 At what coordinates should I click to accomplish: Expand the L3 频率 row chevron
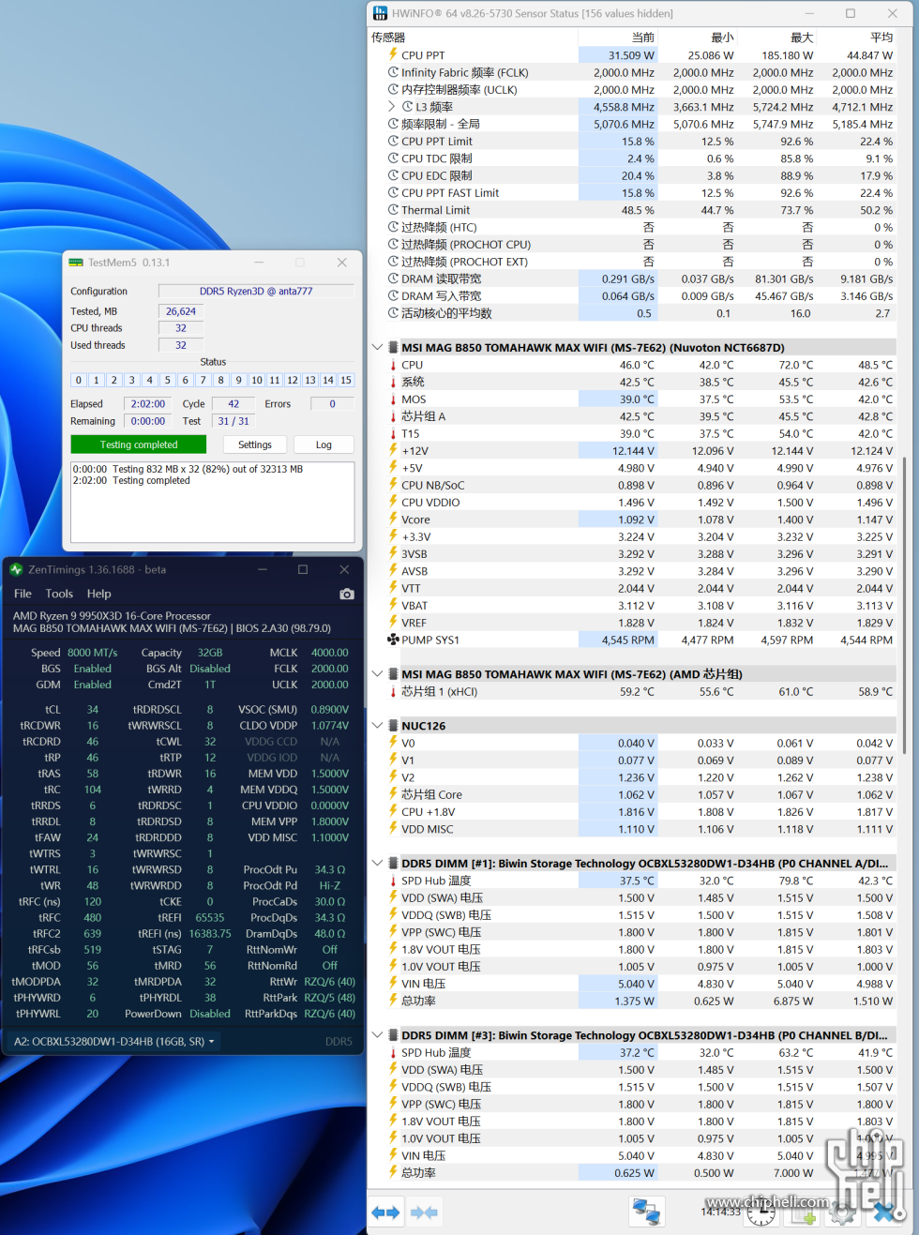pyautogui.click(x=391, y=107)
